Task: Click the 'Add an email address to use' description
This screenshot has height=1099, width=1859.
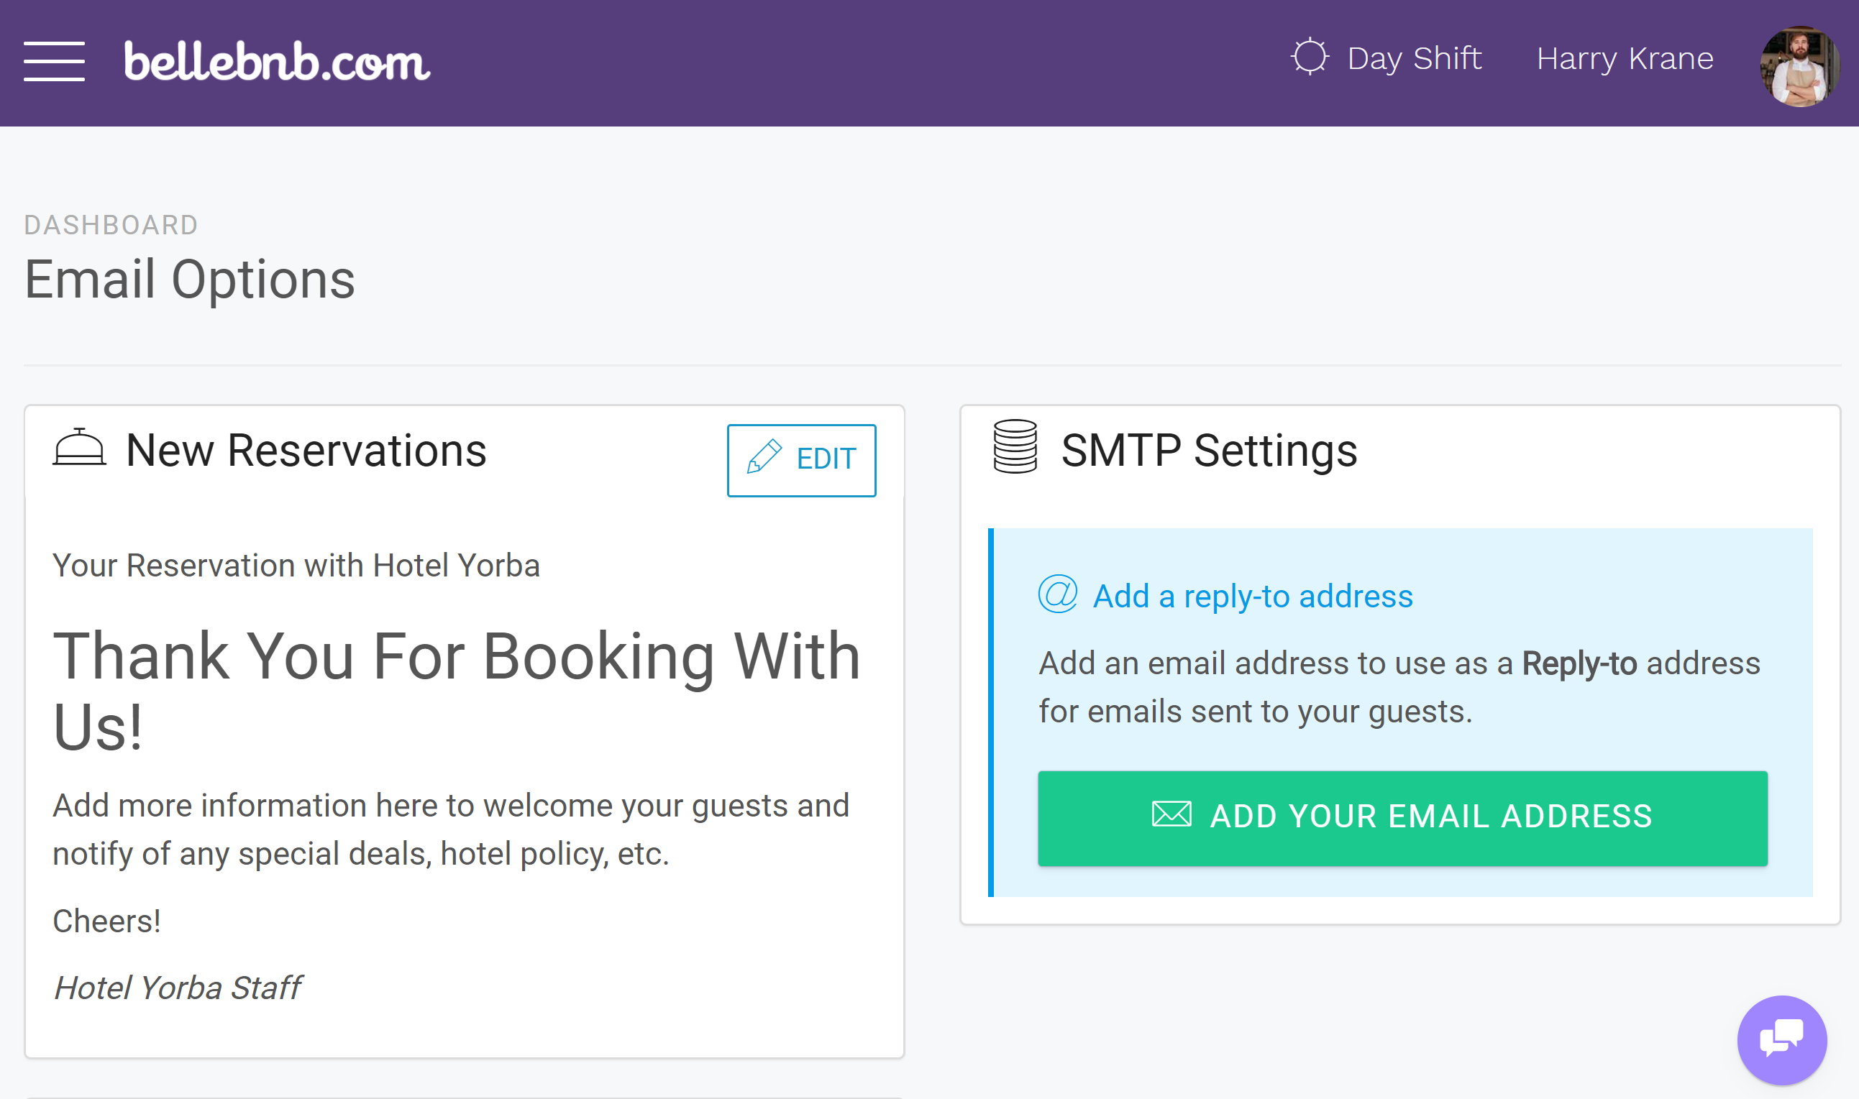Action: pos(1399,687)
